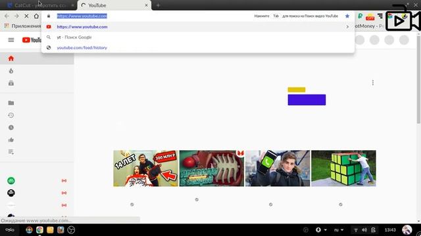Close the YouTube tab
The height and width of the screenshot is (236, 421).
tap(146, 5)
